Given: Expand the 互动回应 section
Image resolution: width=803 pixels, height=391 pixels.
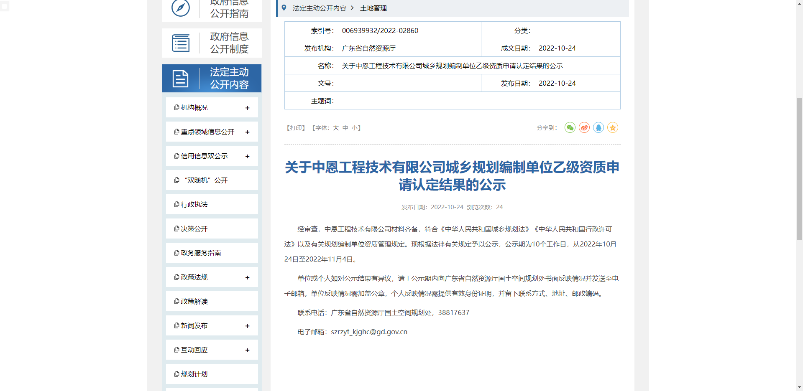Looking at the screenshot, I should (248, 350).
